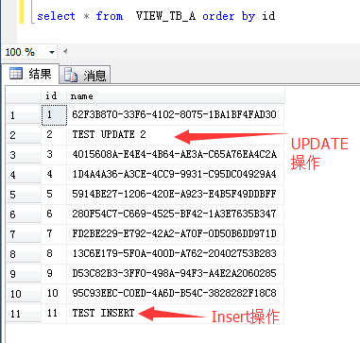The height and width of the screenshot is (343, 360).
Task: Click the id cell of row 1
Action: (x=54, y=115)
